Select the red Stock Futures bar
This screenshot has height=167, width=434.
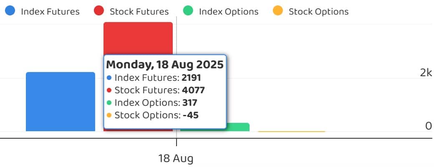[x=138, y=37]
